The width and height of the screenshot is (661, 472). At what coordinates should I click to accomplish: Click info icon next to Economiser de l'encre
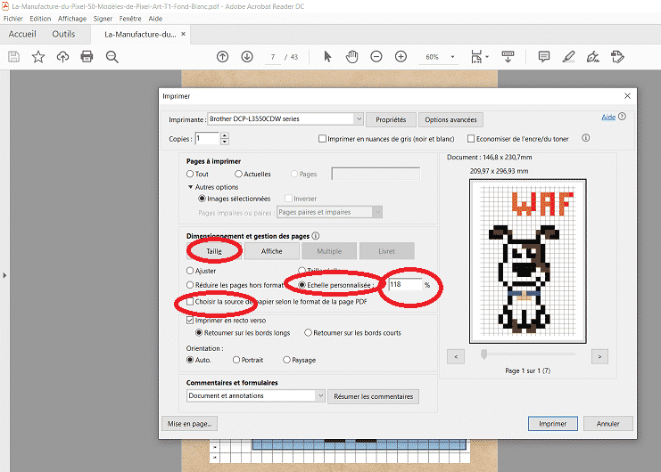click(x=585, y=138)
